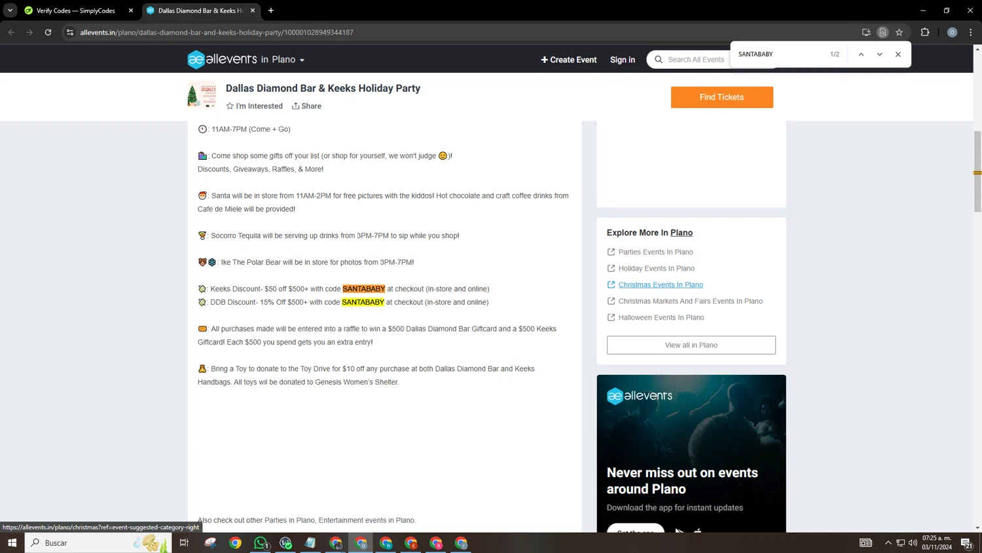The image size is (982, 553).
Task: Click the allevents logo in header
Action: click(x=222, y=59)
